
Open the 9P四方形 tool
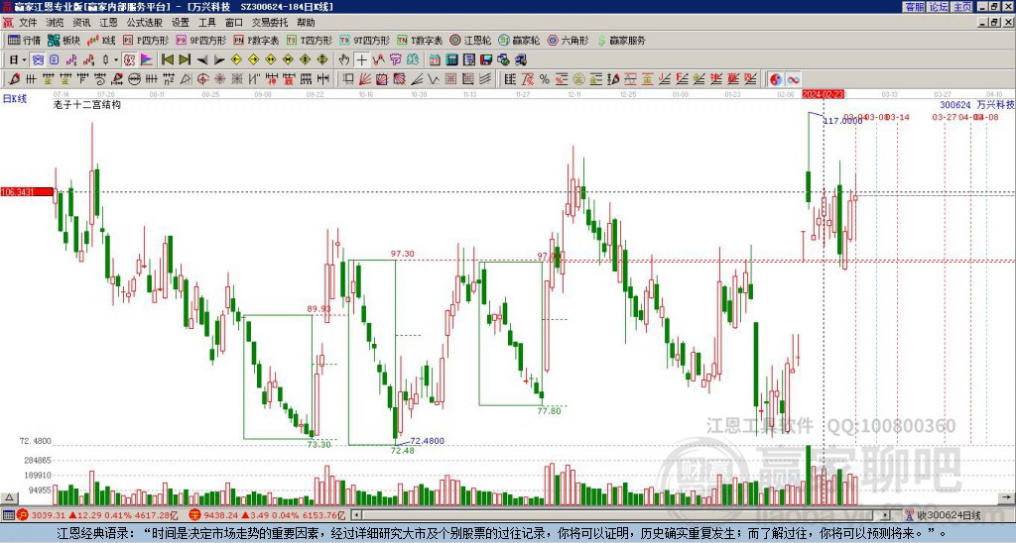201,40
